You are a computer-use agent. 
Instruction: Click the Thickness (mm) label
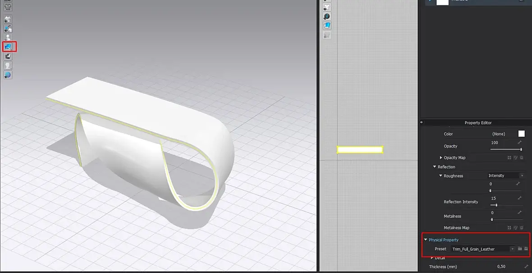[x=443, y=267]
